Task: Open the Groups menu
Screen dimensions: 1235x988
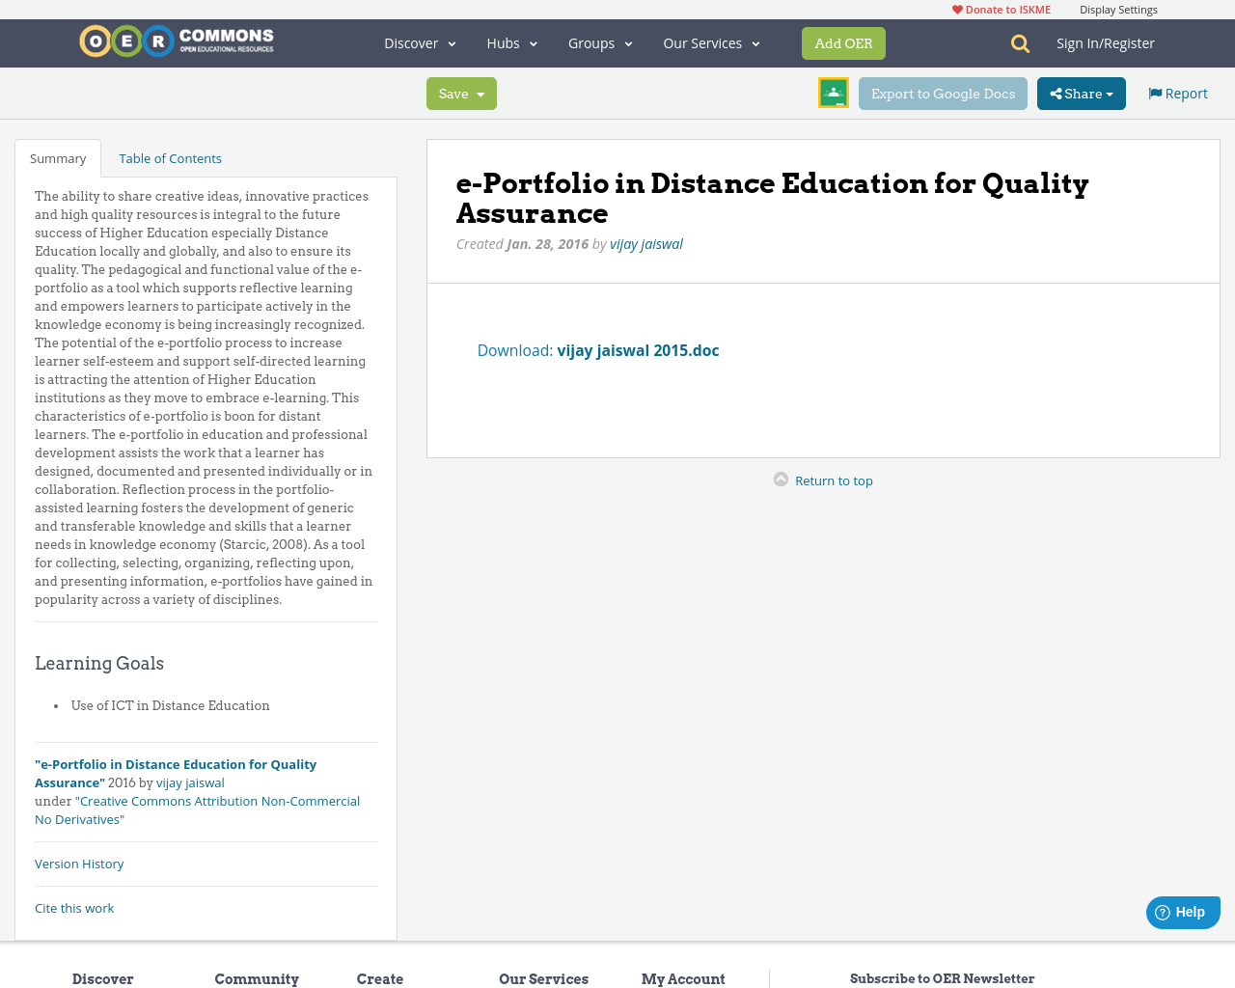Action: click(x=598, y=42)
